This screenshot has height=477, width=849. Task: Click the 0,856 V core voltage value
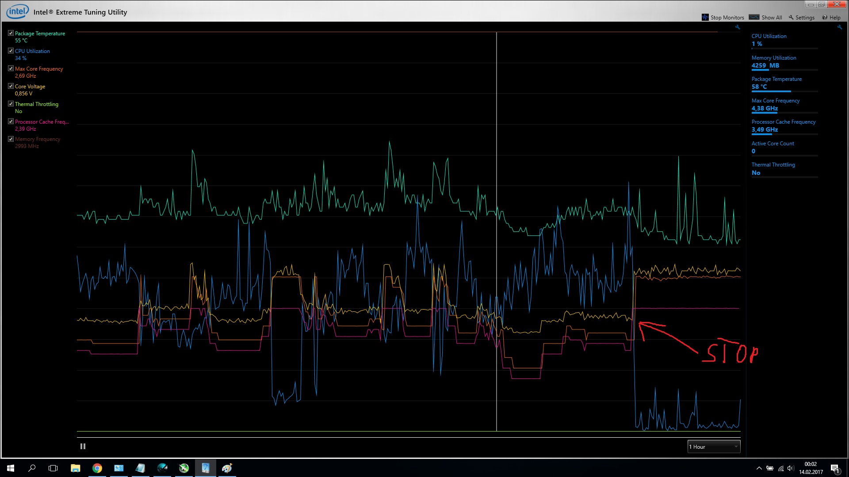(x=23, y=94)
